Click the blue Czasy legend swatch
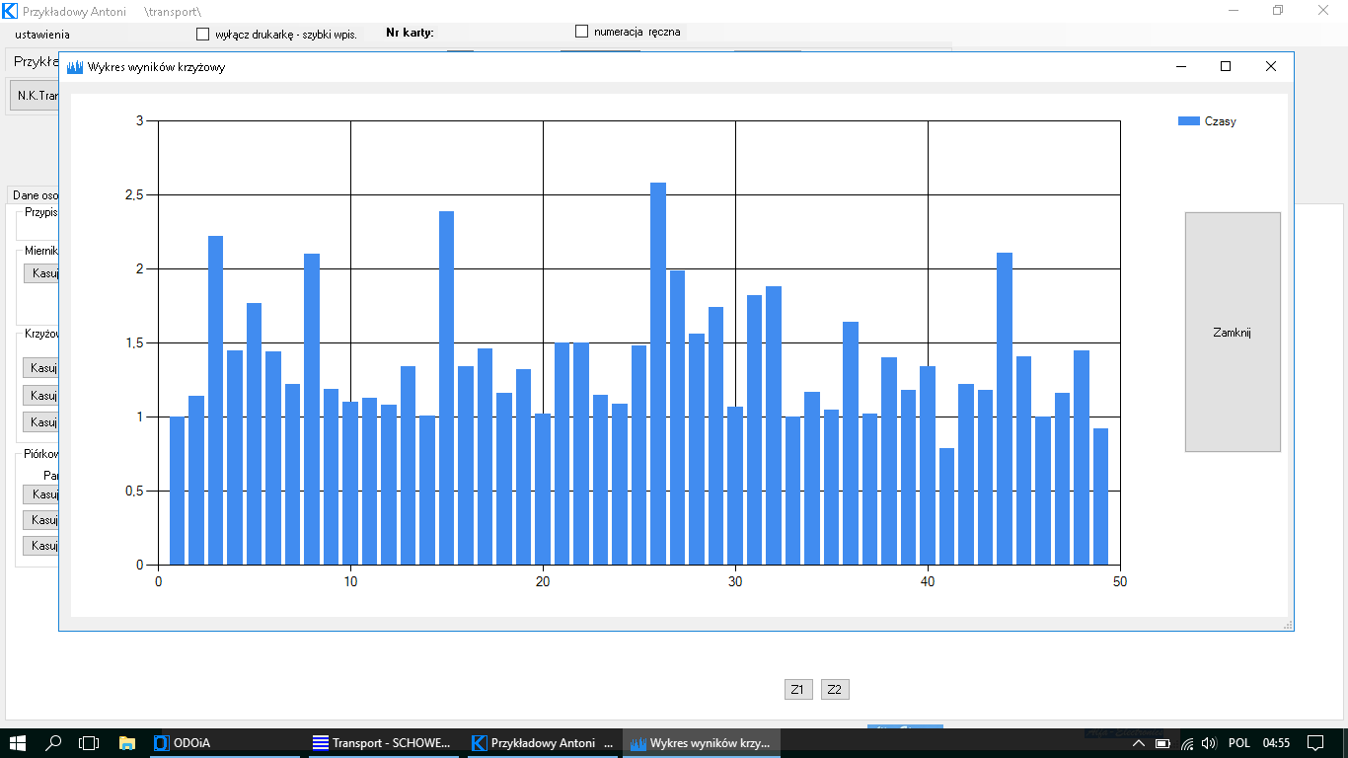1348x758 pixels. [x=1188, y=121]
